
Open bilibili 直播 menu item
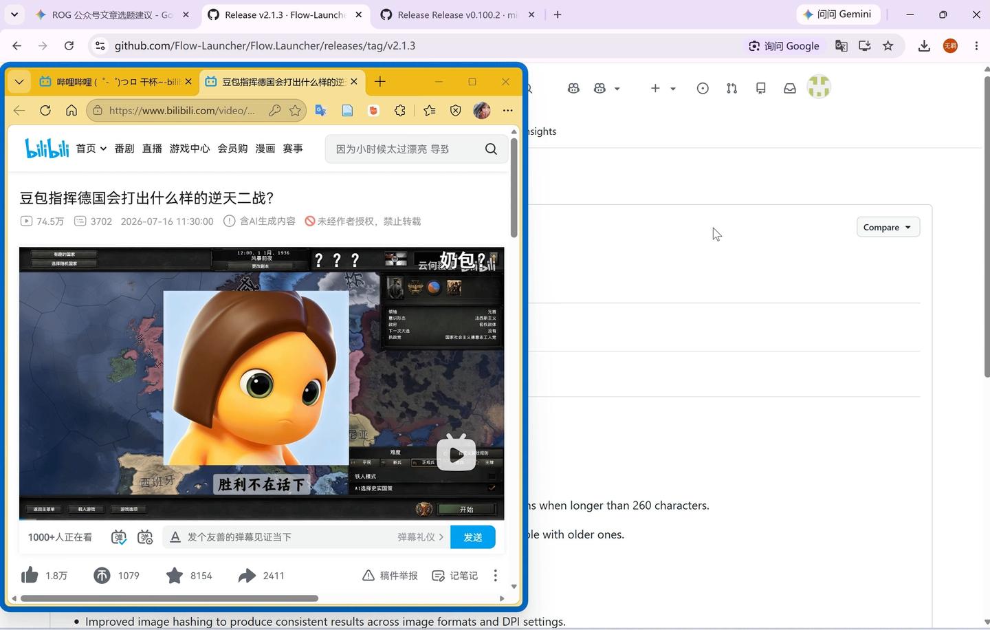coord(152,148)
